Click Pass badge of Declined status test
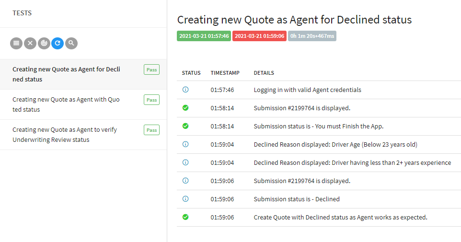 point(152,69)
